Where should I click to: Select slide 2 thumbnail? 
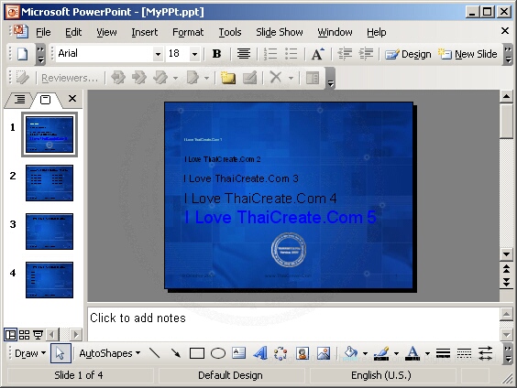[x=49, y=183]
